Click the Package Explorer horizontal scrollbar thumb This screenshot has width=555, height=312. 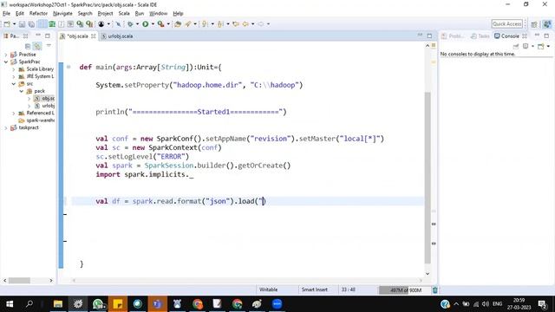(x=19, y=280)
